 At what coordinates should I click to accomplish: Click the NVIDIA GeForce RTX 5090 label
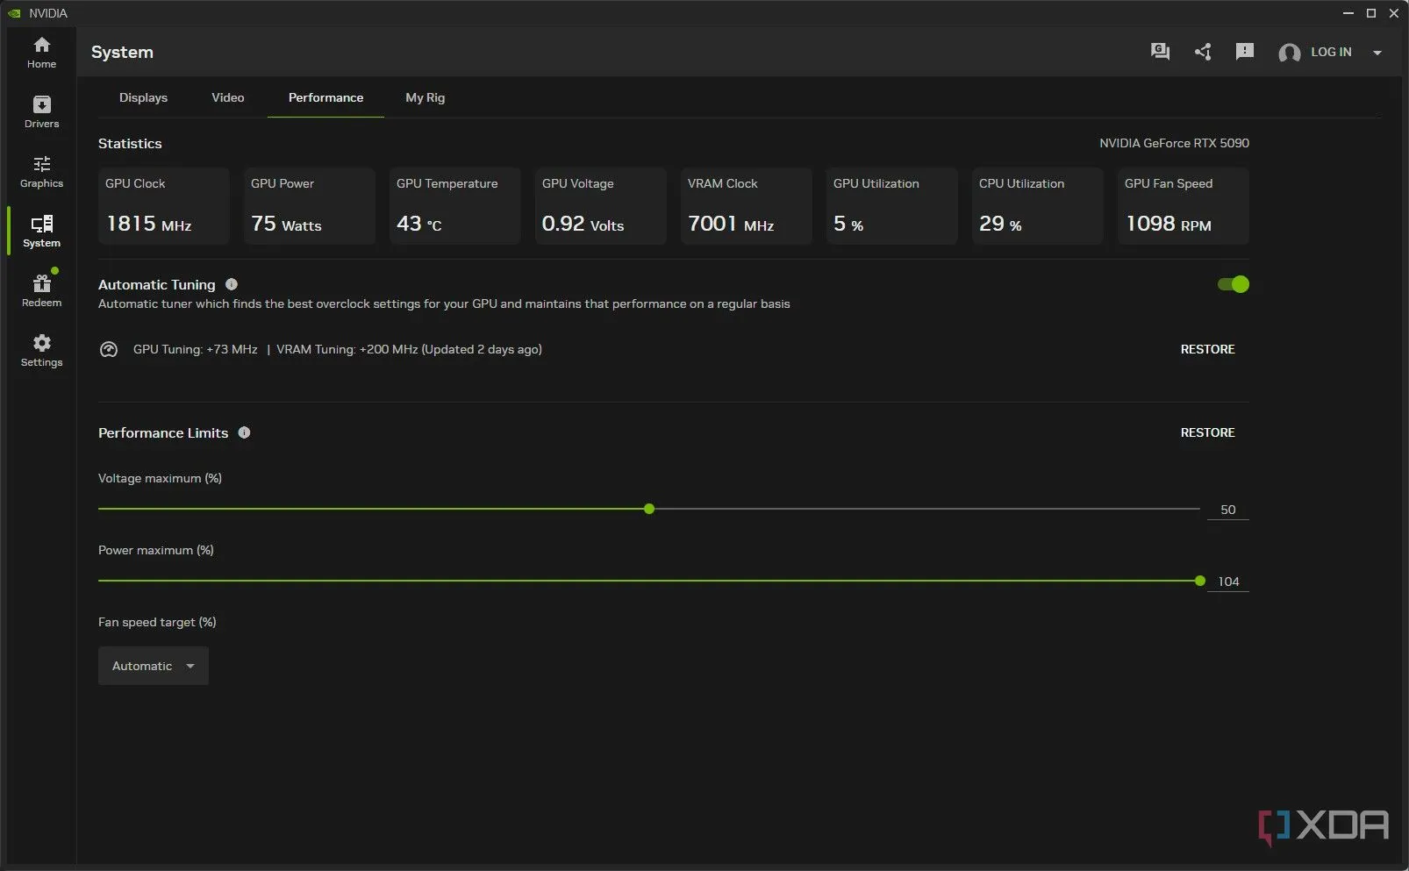click(x=1174, y=143)
